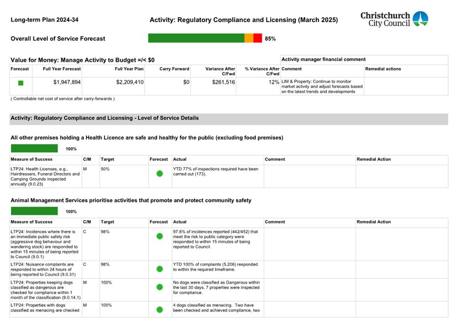Click the Animal Management 100% green progress bar

pyautogui.click(x=34, y=211)
